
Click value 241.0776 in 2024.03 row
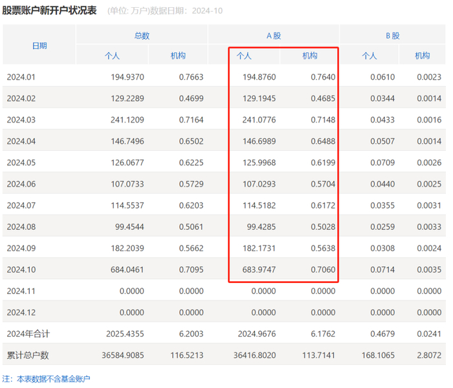(259, 120)
